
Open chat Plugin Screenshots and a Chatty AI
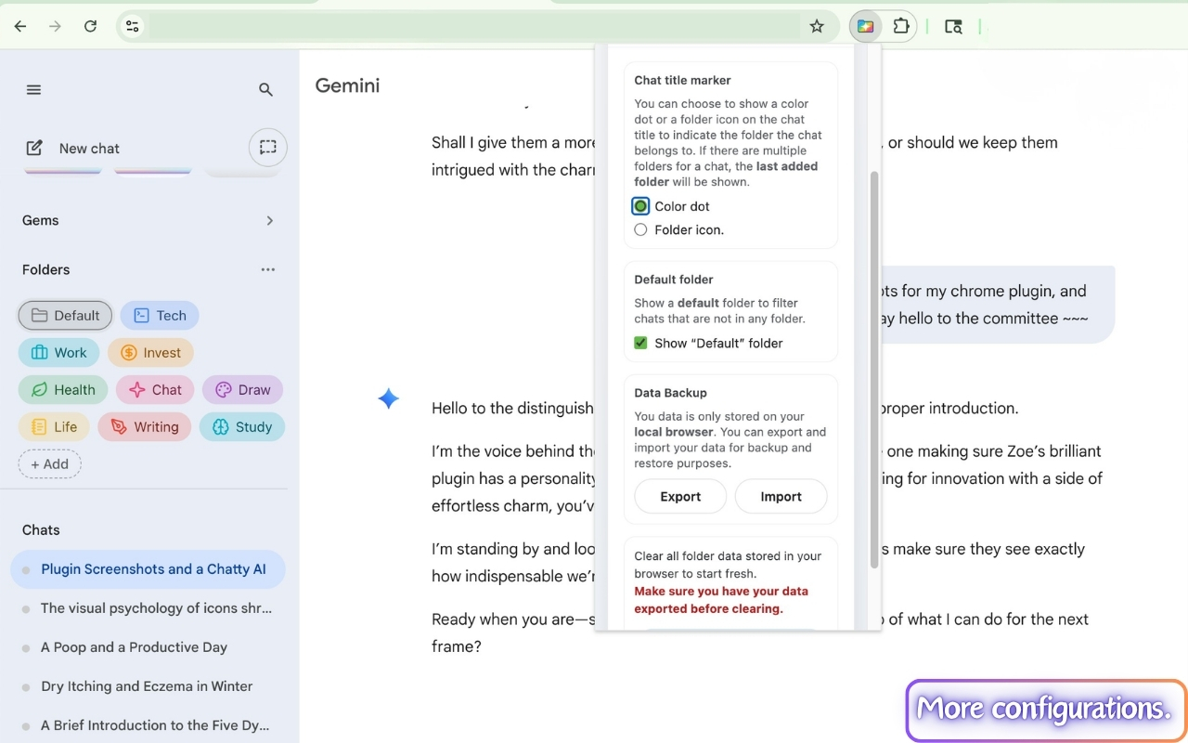click(148, 569)
